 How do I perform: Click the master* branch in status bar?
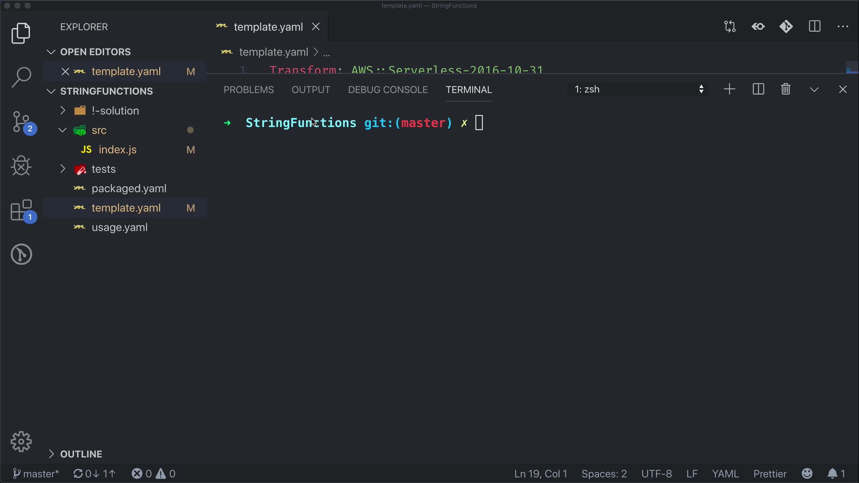[x=36, y=474]
